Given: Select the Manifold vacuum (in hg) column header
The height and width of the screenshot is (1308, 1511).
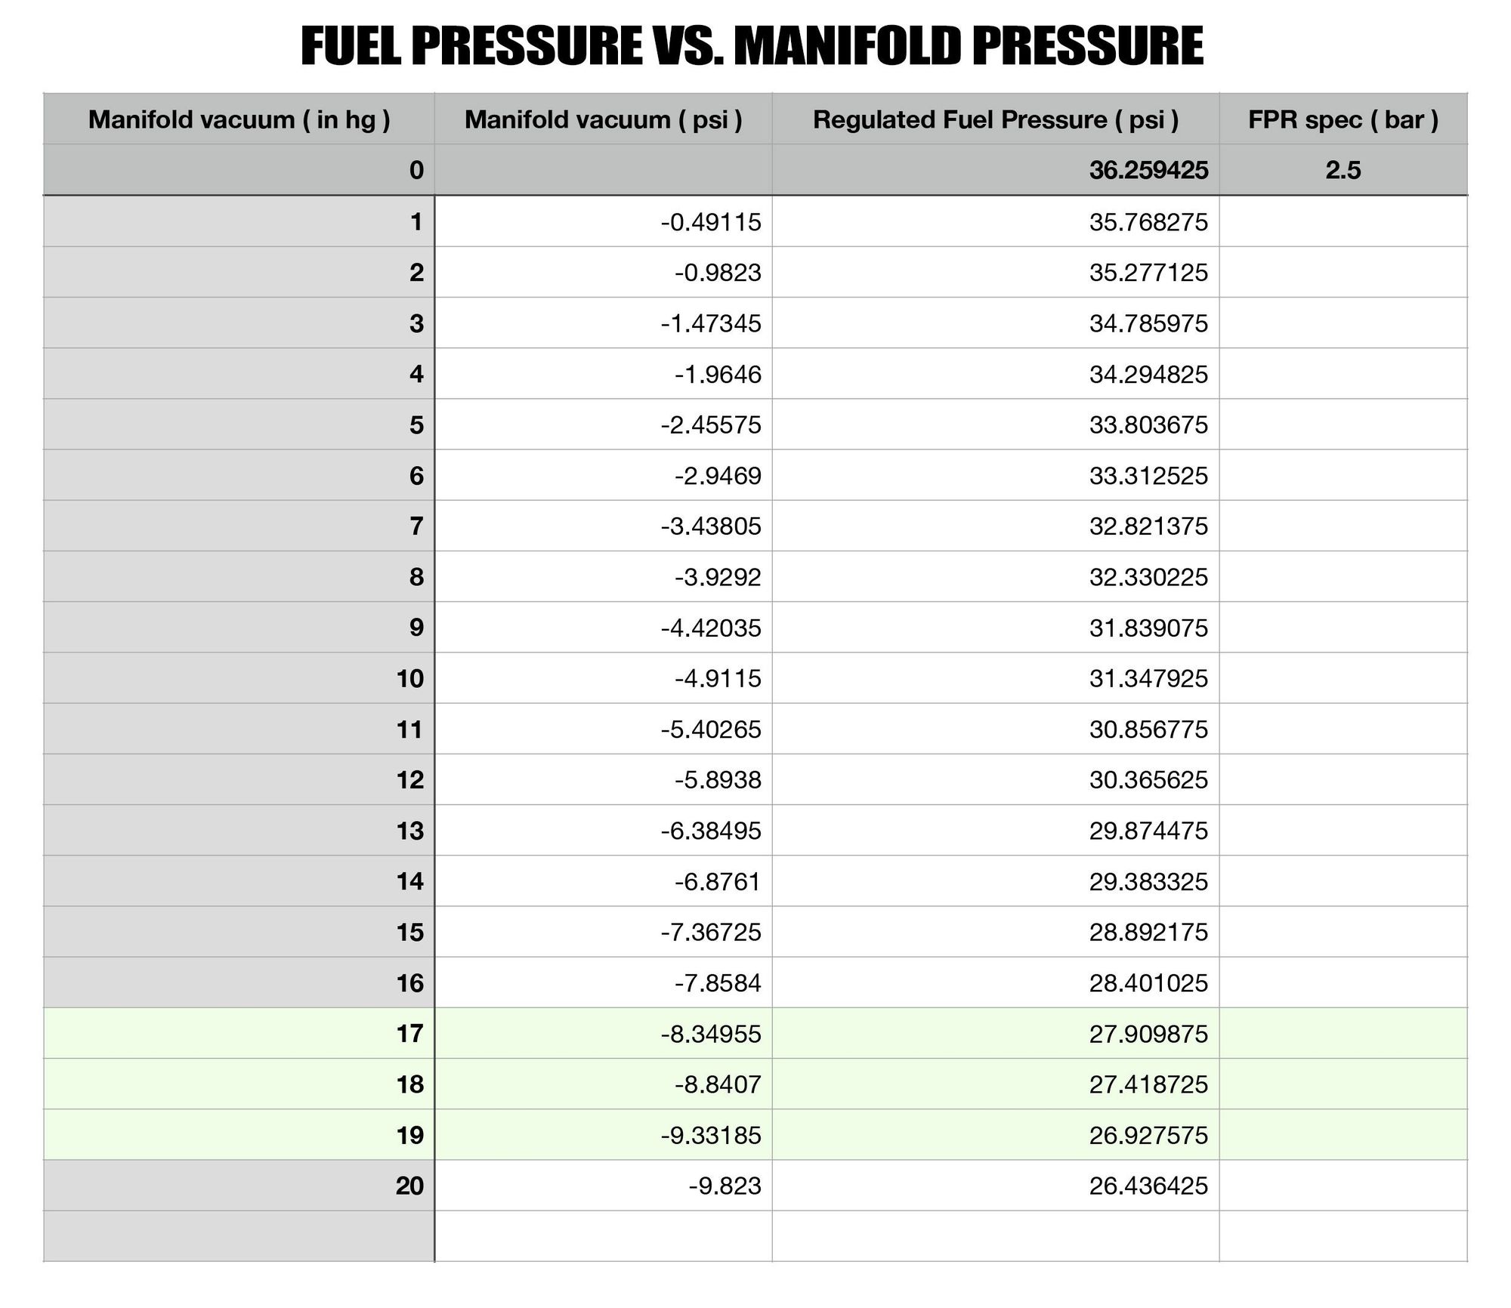Looking at the screenshot, I should (x=239, y=119).
